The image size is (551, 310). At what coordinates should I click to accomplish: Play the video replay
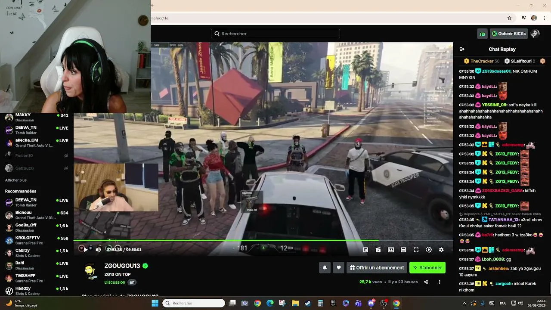[85, 249]
